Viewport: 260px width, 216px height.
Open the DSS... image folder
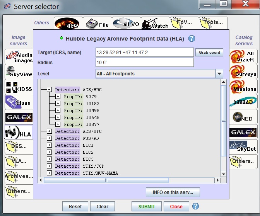19,147
